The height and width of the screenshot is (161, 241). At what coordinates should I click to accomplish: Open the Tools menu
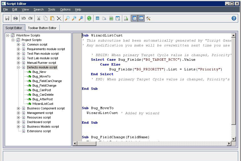tap(51, 10)
